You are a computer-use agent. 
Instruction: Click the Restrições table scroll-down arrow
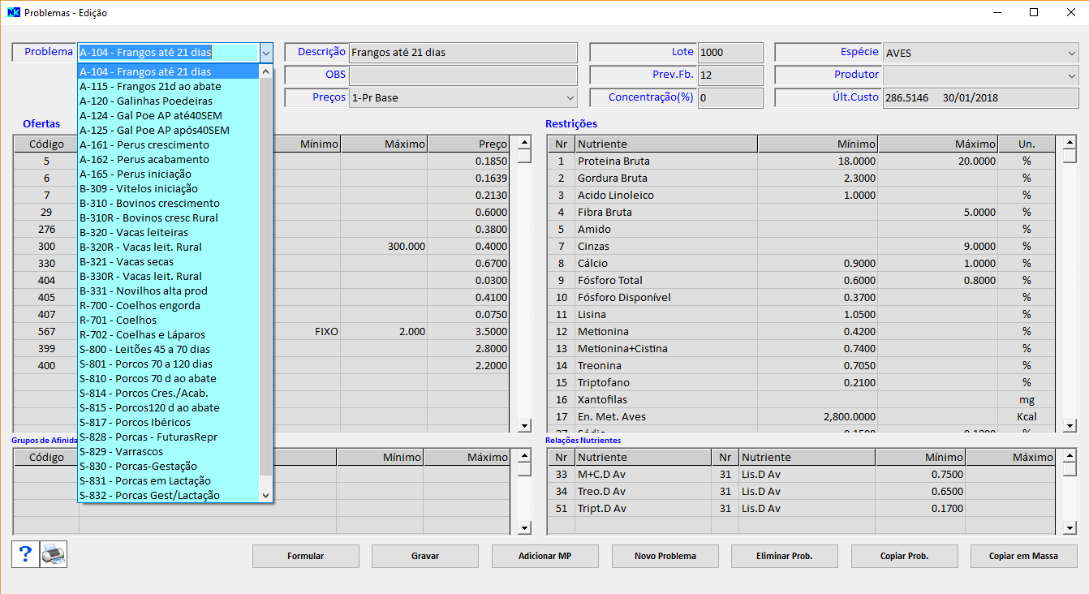tap(1070, 425)
